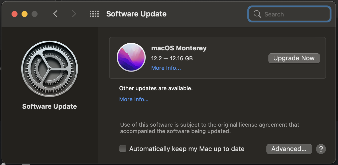Viewport: 338px width, 165px height.
Task: Minimize the window with the yellow button
Action: [25, 14]
